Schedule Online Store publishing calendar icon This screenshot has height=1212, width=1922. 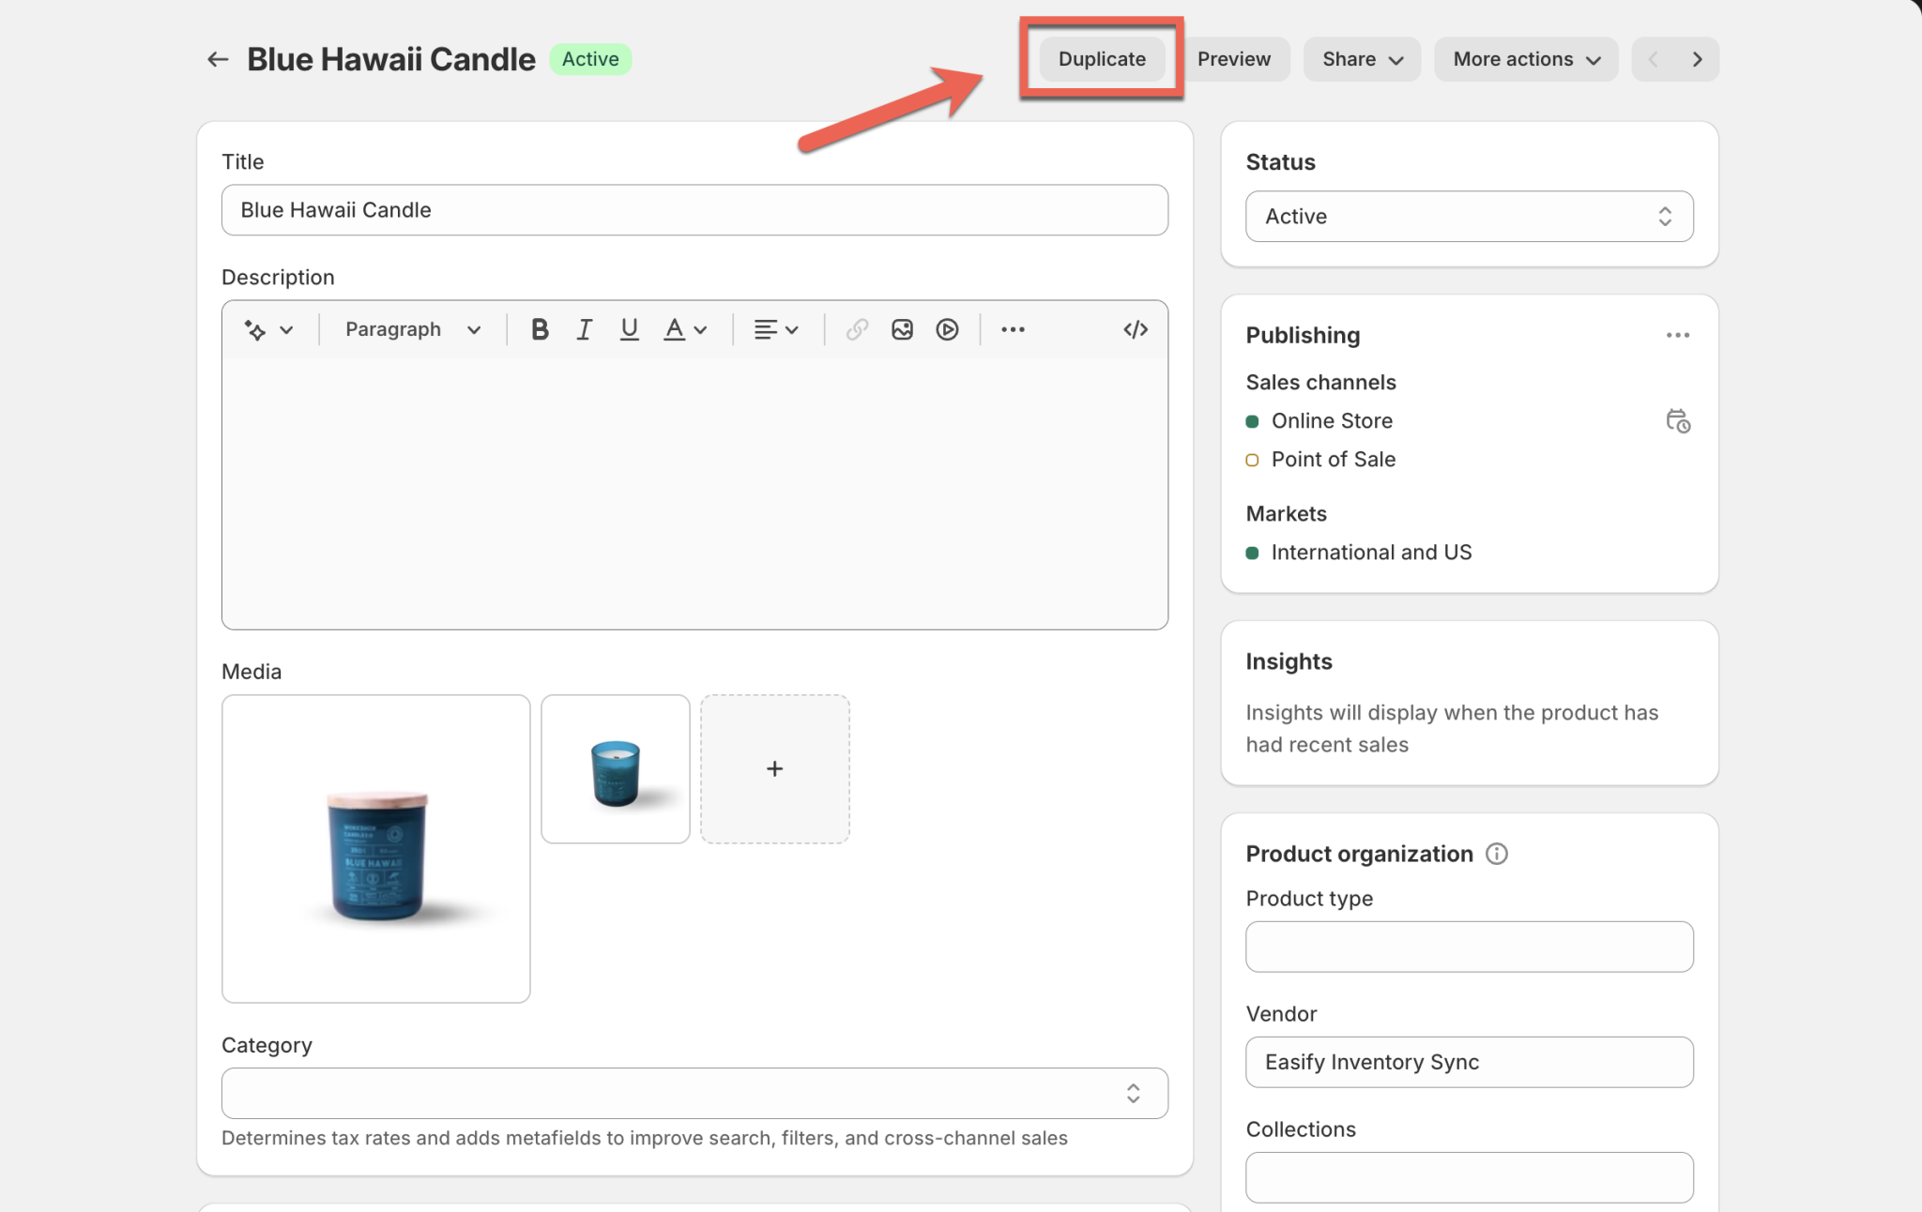tap(1678, 421)
